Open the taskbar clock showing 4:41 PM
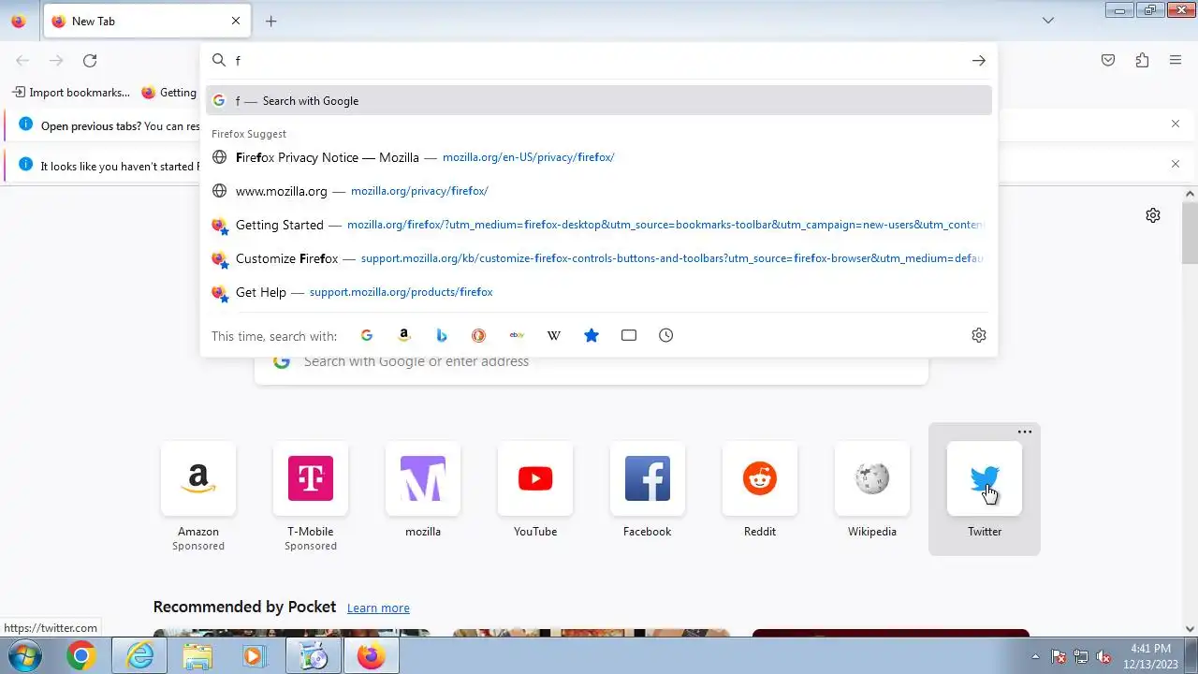This screenshot has width=1198, height=674. [x=1150, y=656]
